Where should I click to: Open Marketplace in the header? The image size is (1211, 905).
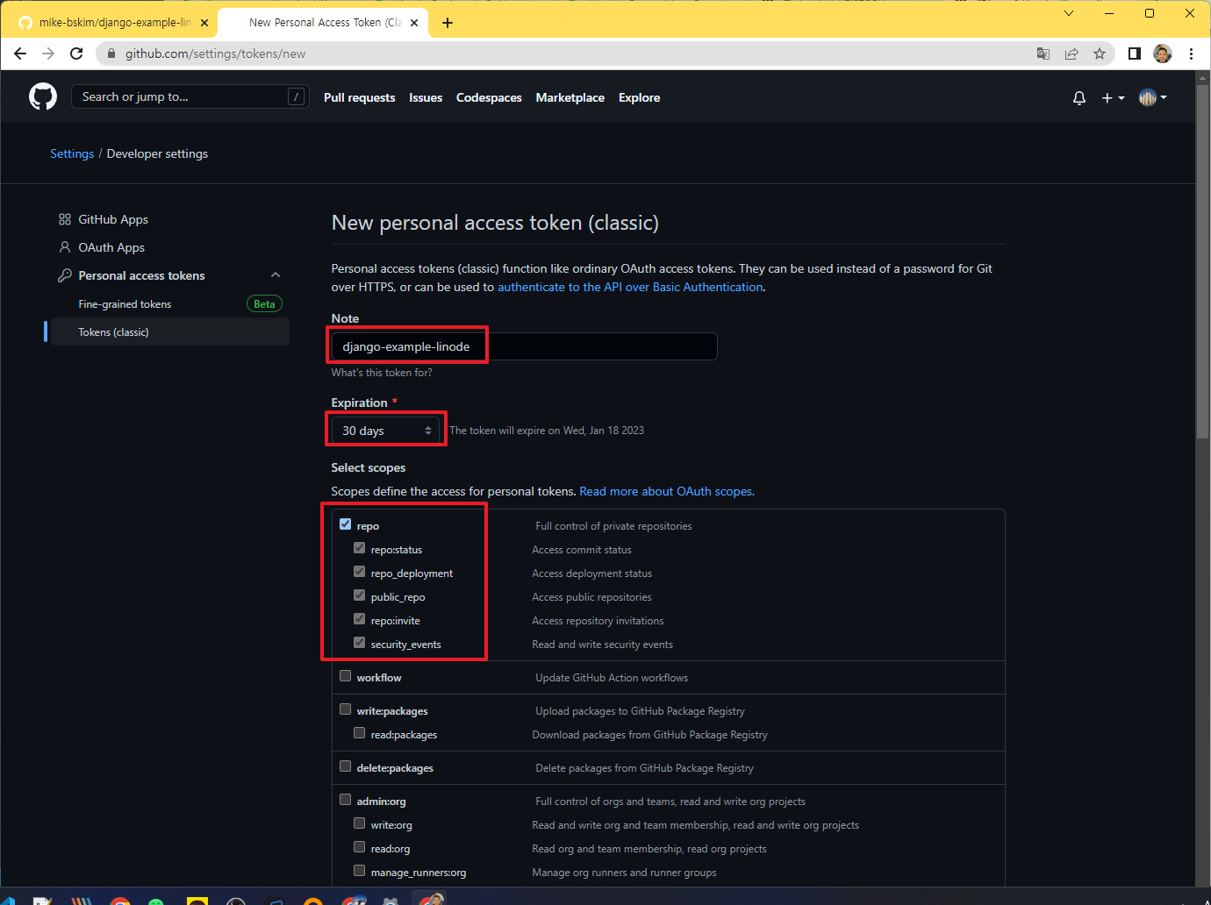[570, 97]
